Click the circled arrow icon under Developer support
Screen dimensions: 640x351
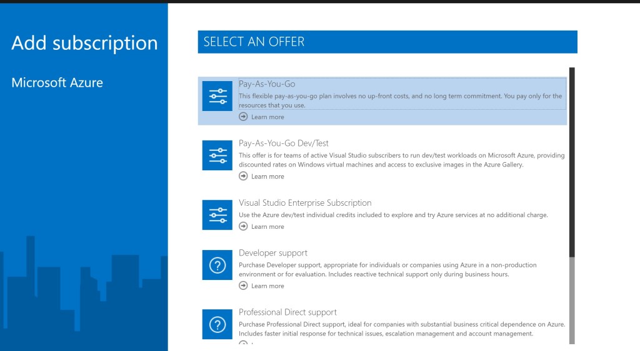click(x=243, y=286)
